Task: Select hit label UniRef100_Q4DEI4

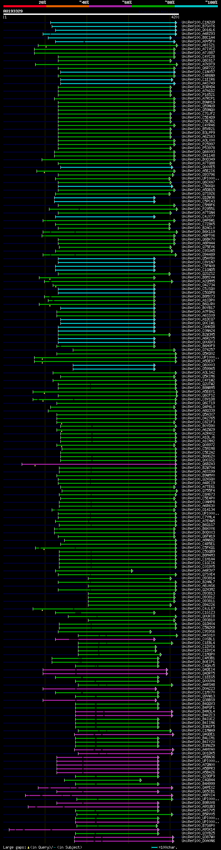Action: pos(198,670)
